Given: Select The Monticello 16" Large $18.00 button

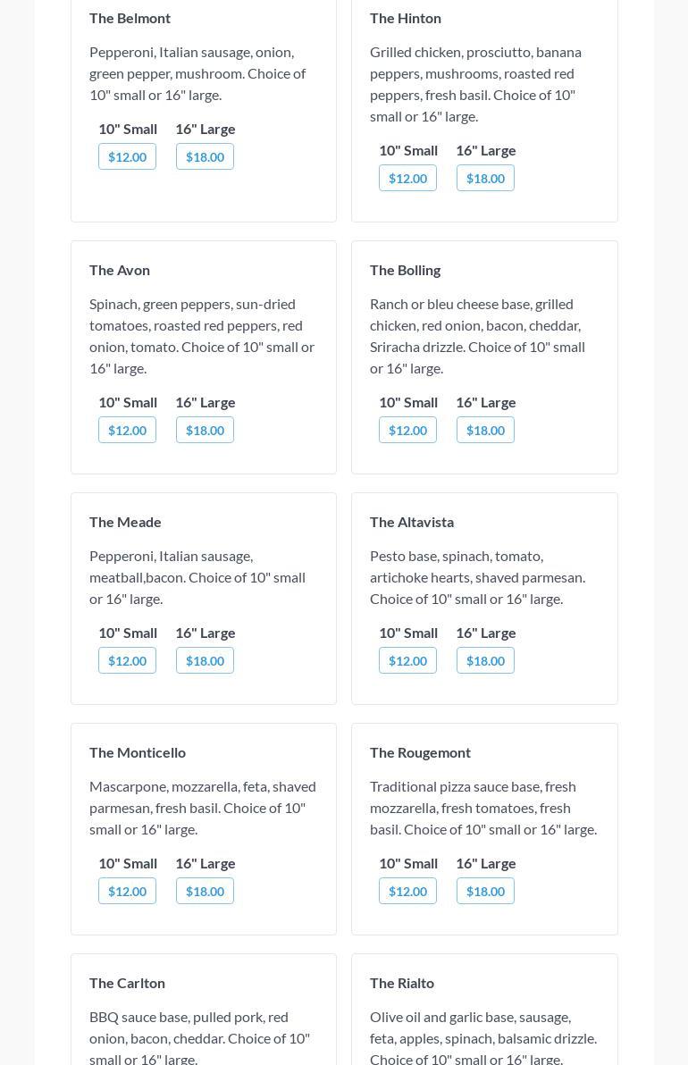Looking at the screenshot, I should [205, 892].
